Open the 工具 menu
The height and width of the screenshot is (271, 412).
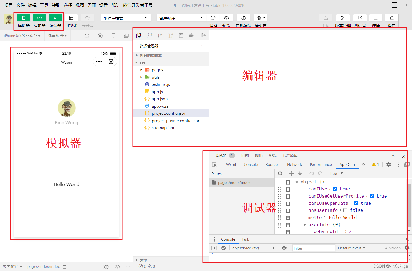pos(44,5)
